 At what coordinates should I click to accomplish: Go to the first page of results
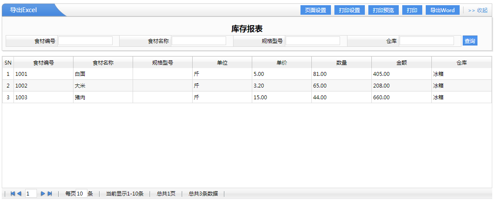[x=13, y=194]
